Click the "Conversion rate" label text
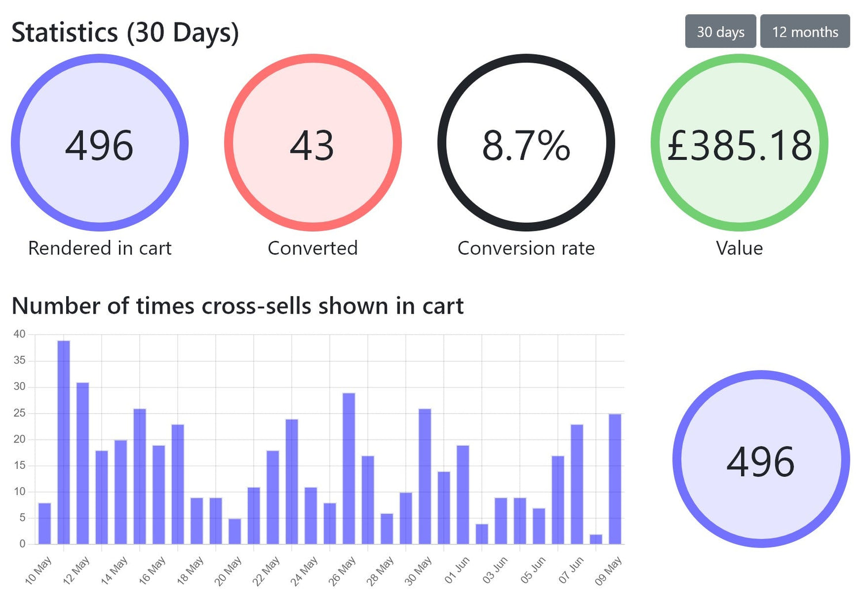The height and width of the screenshot is (615, 863). [526, 248]
